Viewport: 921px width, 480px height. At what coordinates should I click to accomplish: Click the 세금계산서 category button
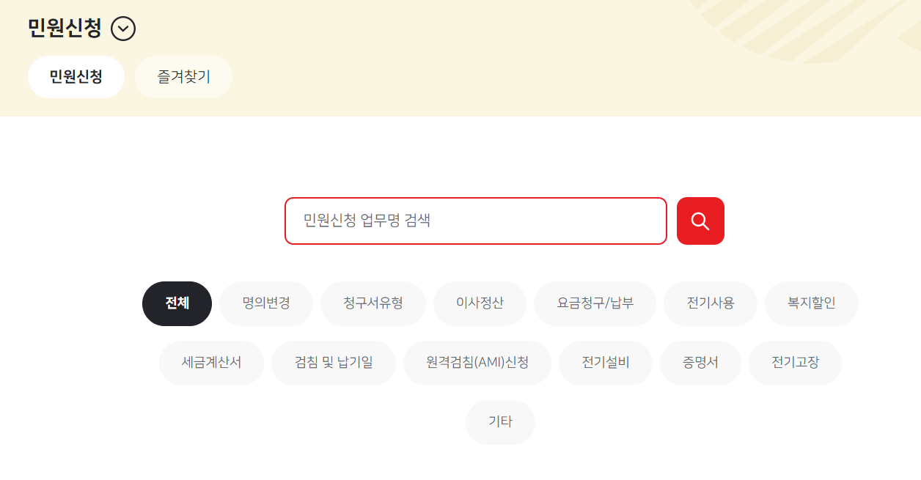click(x=211, y=362)
